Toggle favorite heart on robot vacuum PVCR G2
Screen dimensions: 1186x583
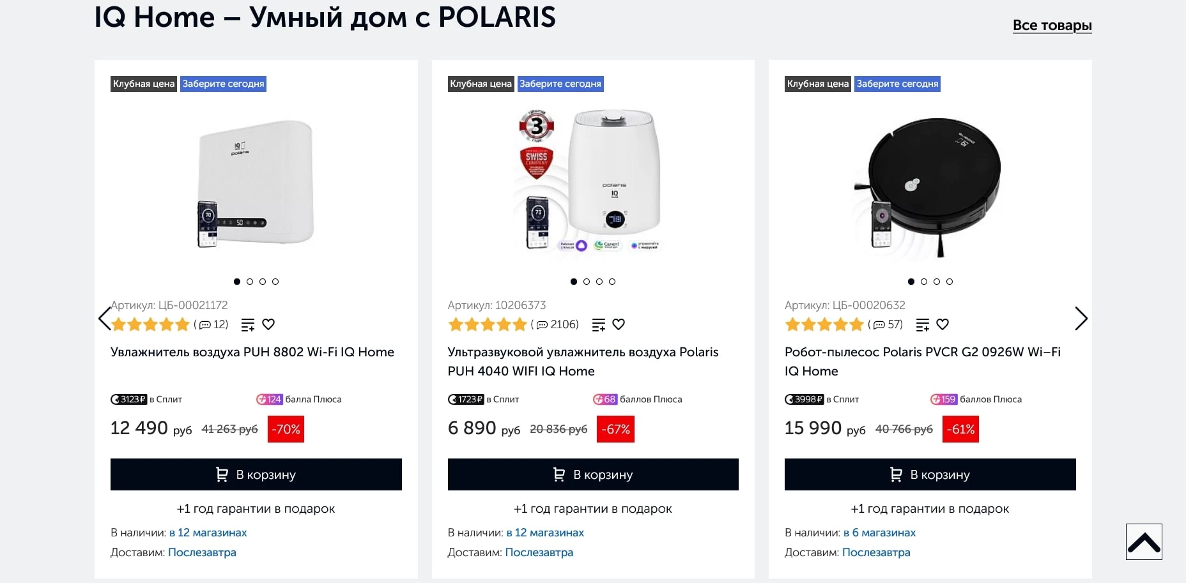pyautogui.click(x=943, y=324)
